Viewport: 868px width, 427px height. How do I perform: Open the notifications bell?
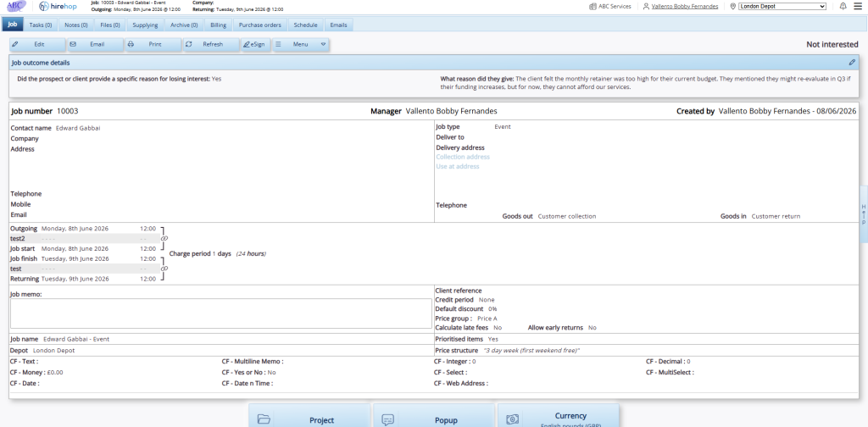[x=843, y=7]
